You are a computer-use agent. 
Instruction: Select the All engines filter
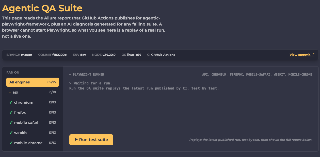point(33,82)
